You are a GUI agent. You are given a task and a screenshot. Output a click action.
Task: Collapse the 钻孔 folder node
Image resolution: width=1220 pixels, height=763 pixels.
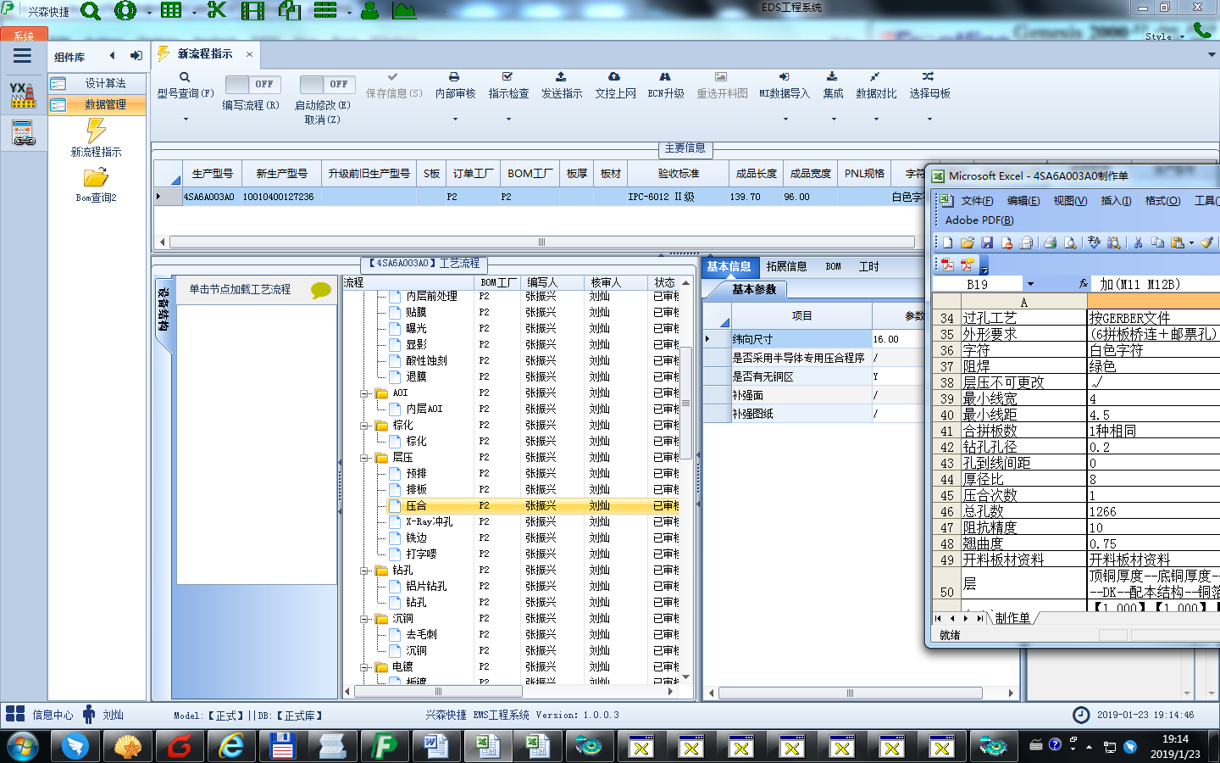pos(364,571)
